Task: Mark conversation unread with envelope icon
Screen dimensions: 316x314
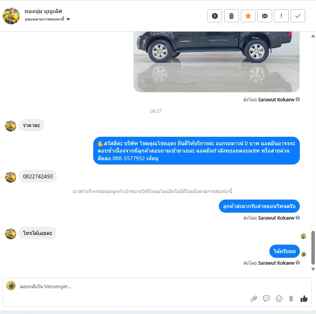Action: (x=265, y=16)
